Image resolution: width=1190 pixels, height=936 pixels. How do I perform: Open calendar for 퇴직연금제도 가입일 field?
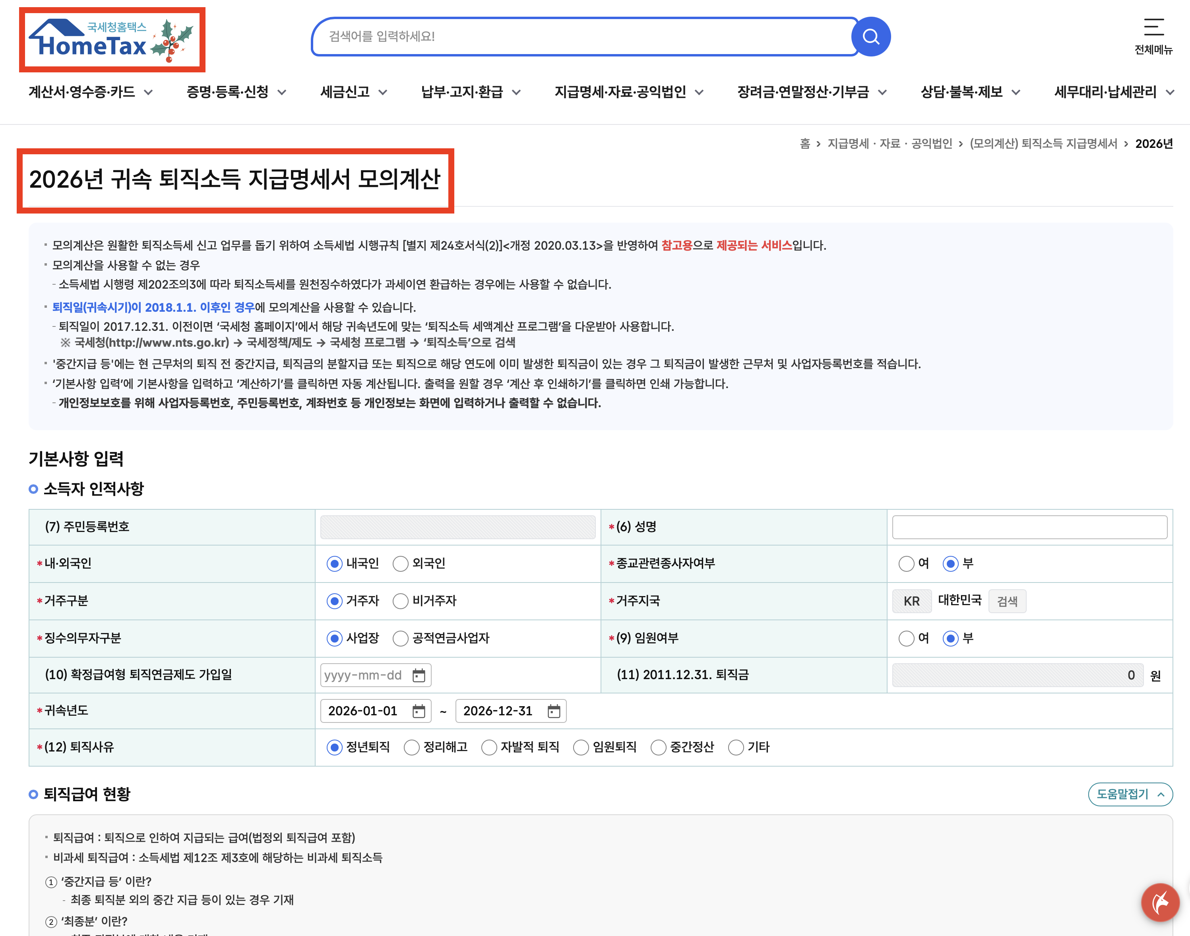click(419, 675)
